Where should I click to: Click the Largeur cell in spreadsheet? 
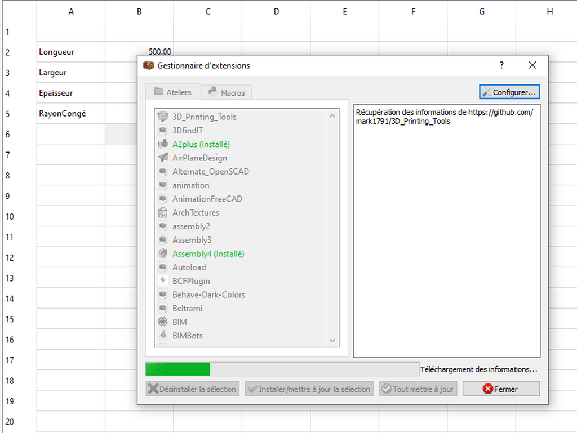[x=70, y=73]
